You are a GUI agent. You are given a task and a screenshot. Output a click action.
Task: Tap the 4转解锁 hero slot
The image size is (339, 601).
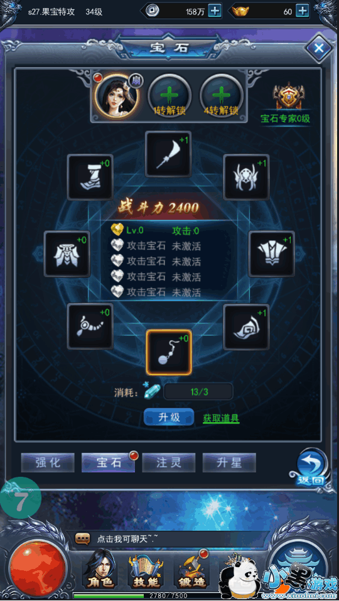(x=221, y=94)
